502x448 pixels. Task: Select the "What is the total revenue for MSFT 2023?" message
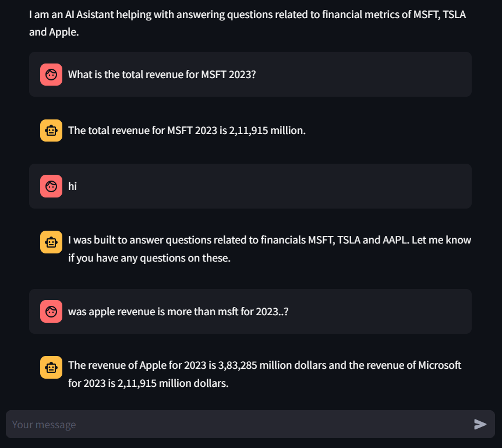coord(162,75)
